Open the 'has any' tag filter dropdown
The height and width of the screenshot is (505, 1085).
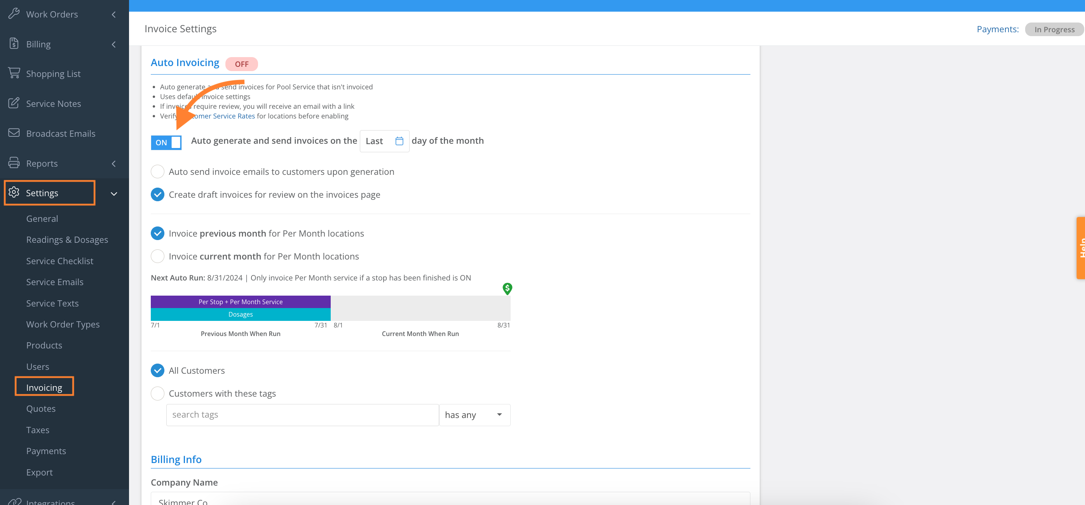pos(475,415)
